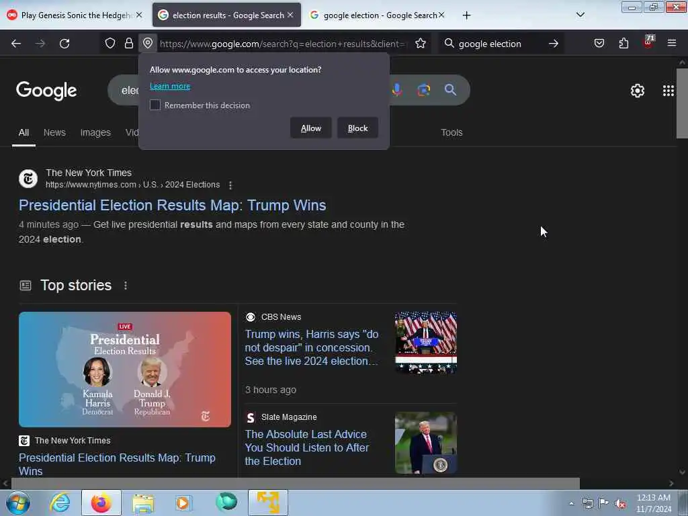Screen dimensions: 688x516
Task: Click the location permission icon in address bar
Action: tap(148, 43)
